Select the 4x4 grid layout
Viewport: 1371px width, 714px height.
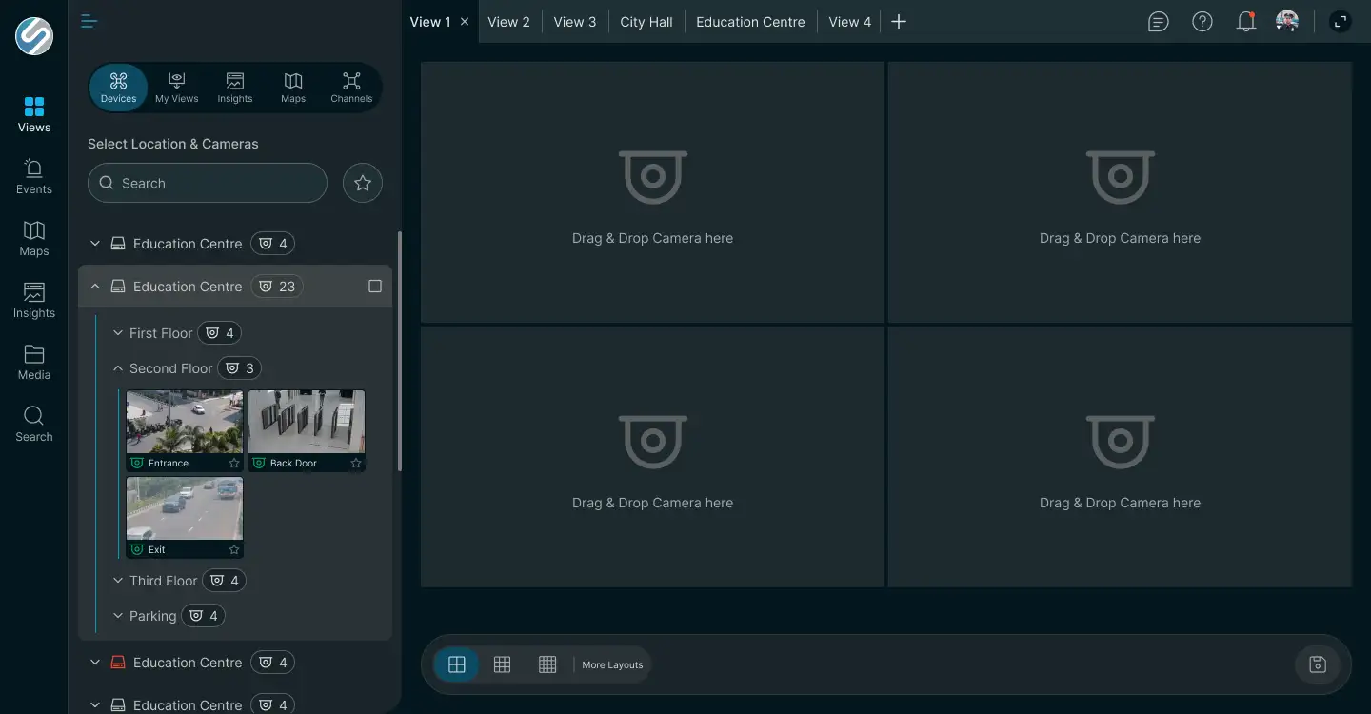point(547,664)
